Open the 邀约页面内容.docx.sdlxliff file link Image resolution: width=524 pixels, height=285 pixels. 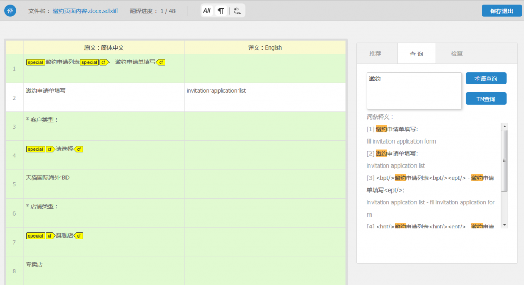coord(85,11)
